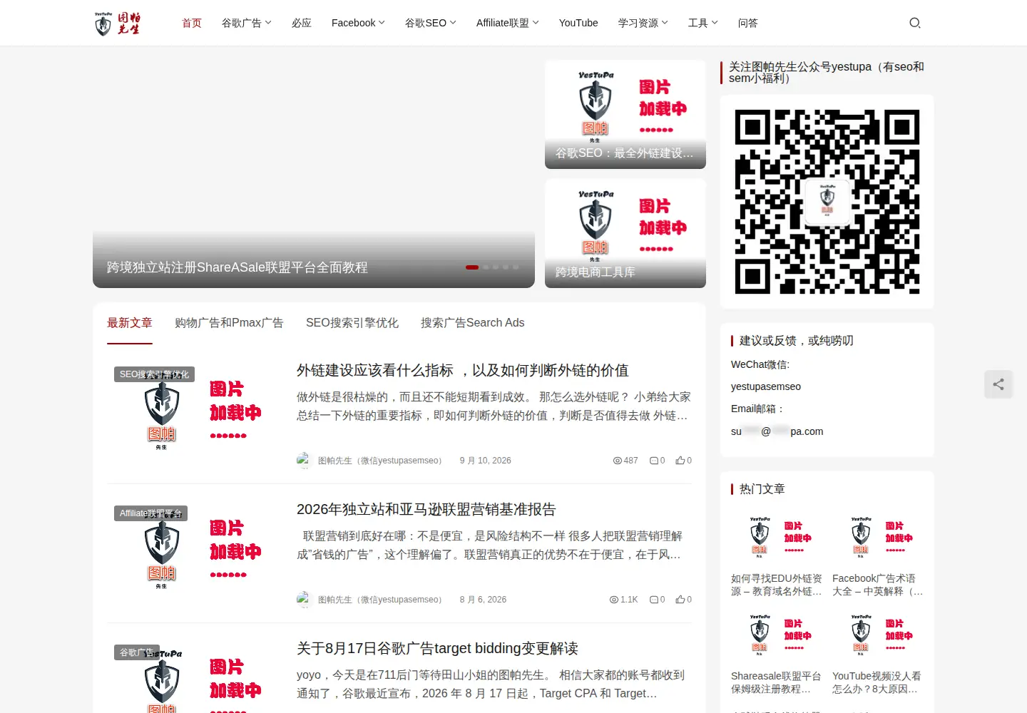Open hot post Facebook广告术语大全

coord(878,585)
